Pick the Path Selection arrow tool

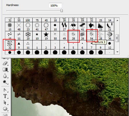[5, 103]
